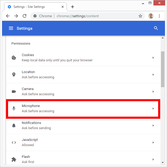Go forward with the forward arrow
This screenshot has height=167, width=167.
point(16,16)
